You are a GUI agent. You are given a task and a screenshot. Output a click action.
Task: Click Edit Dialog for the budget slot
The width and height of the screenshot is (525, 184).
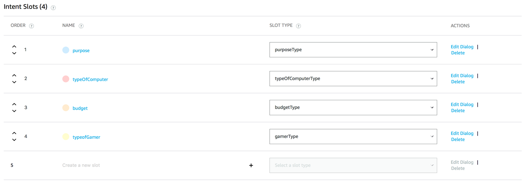coord(462,105)
